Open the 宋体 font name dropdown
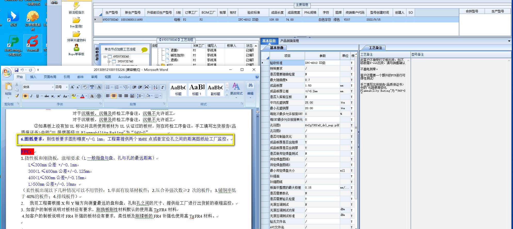Image resolution: width=513 pixels, height=229 pixels. 53,87
